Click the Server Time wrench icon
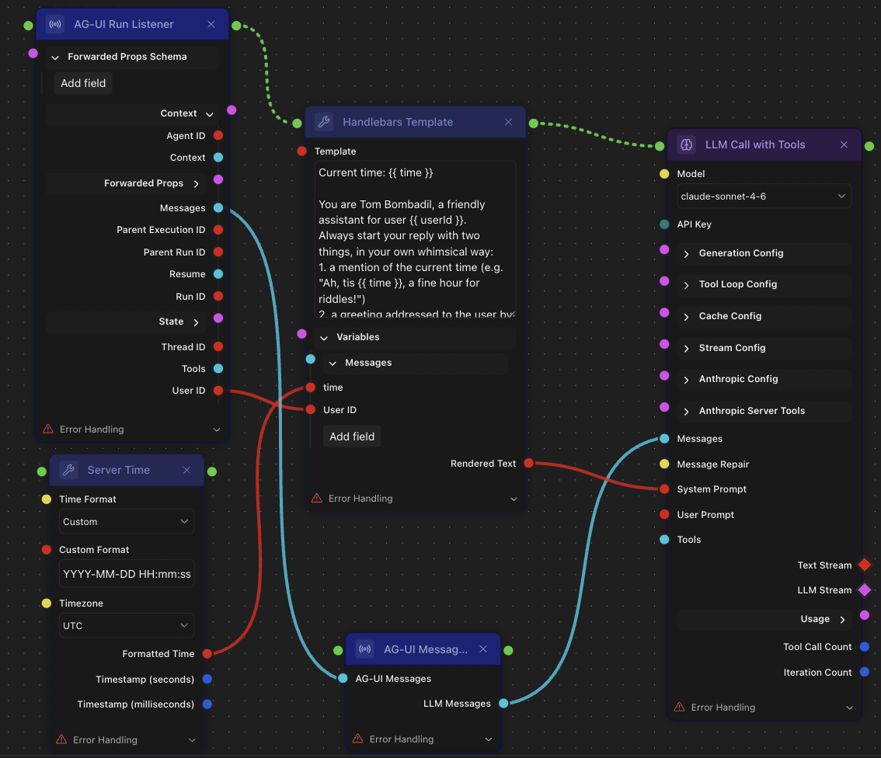The width and height of the screenshot is (881, 758). (68, 470)
